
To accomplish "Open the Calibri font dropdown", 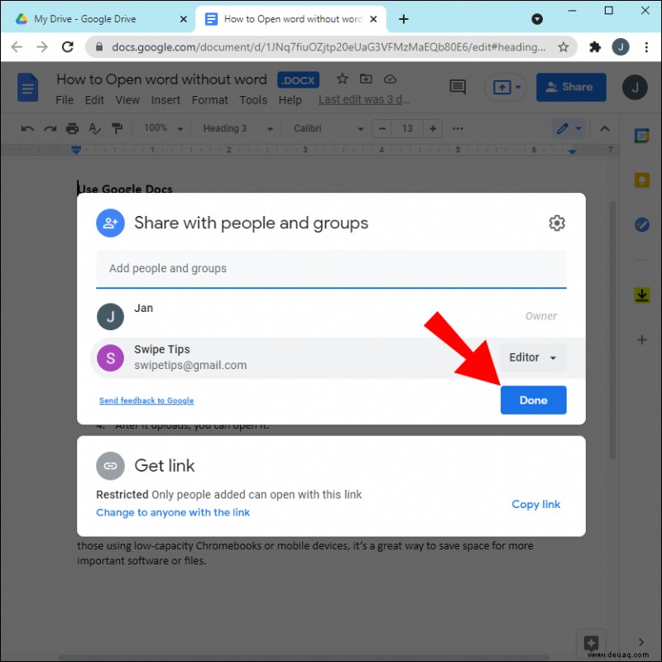I will pos(328,128).
